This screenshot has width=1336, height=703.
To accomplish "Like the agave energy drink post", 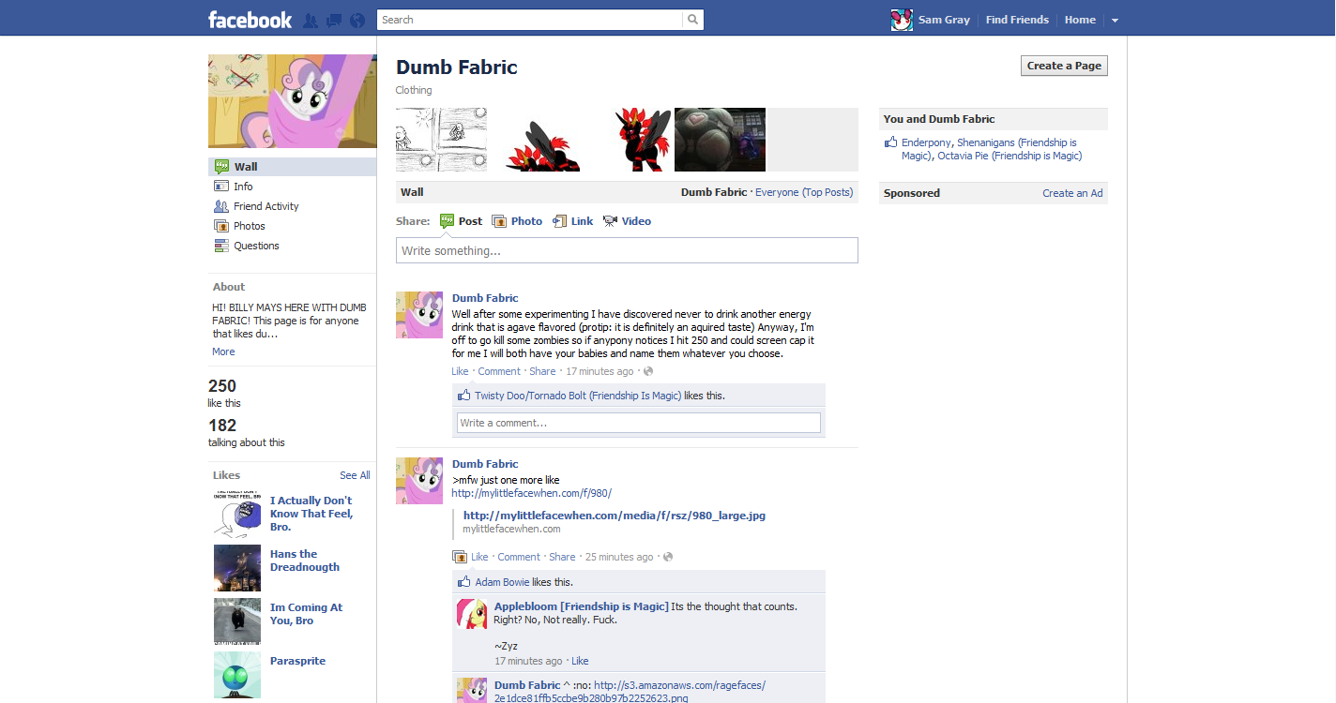I will (x=460, y=371).
